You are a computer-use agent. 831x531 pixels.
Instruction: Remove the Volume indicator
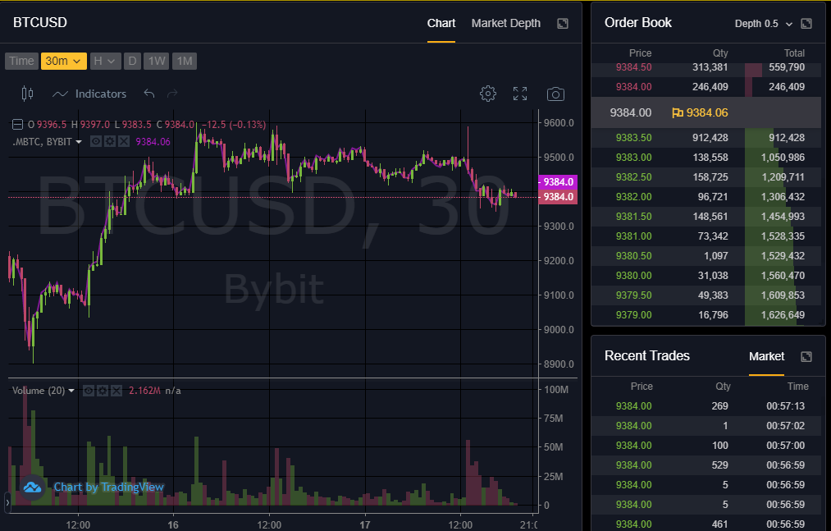pos(116,391)
